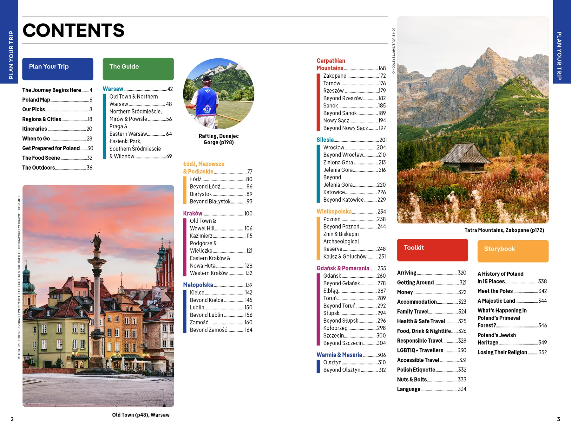Open the Warsaw chapter entry
The image size is (571, 439).
click(113, 89)
